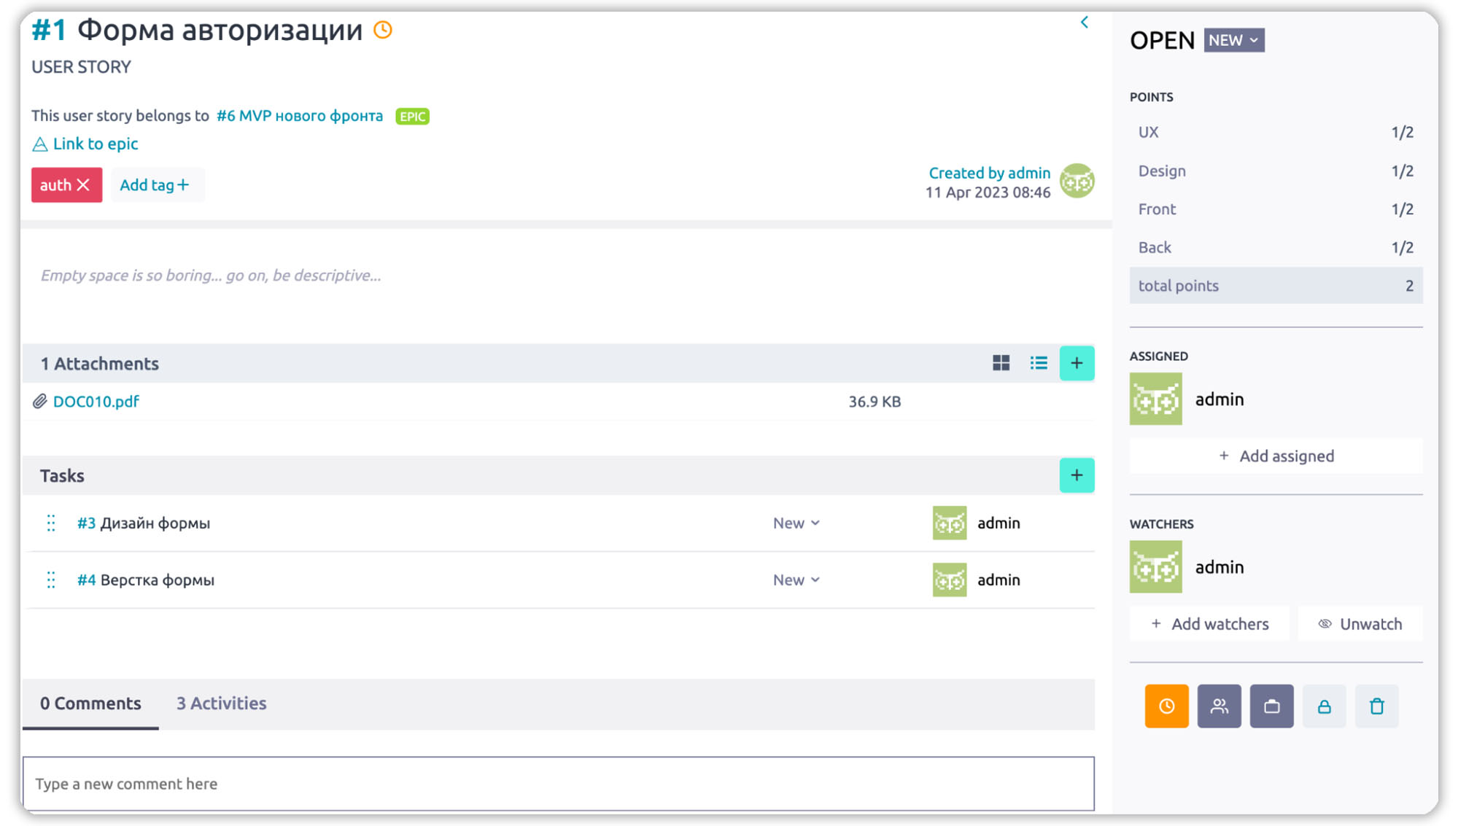The height and width of the screenshot is (826, 1458).
Task: Open the NEW status dropdown
Action: coord(1233,40)
